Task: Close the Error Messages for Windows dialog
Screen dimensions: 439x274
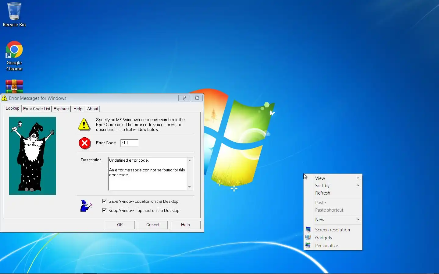Action: (197, 98)
